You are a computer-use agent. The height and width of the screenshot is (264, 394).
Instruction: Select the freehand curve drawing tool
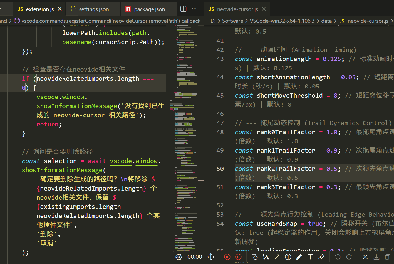[x=266, y=257]
